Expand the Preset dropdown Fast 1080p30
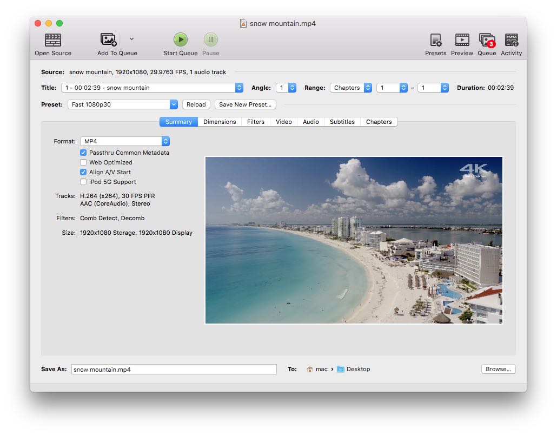557x435 pixels. click(123, 104)
